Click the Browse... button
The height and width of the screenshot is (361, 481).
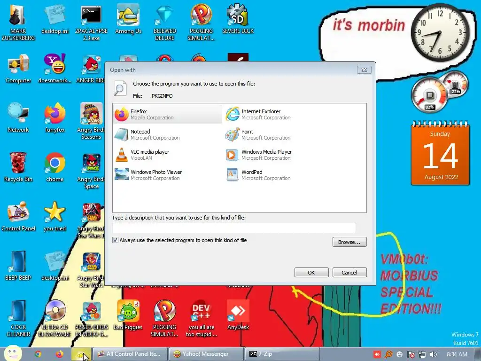(x=349, y=242)
